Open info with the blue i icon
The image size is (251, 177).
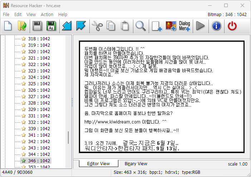tap(216, 26)
